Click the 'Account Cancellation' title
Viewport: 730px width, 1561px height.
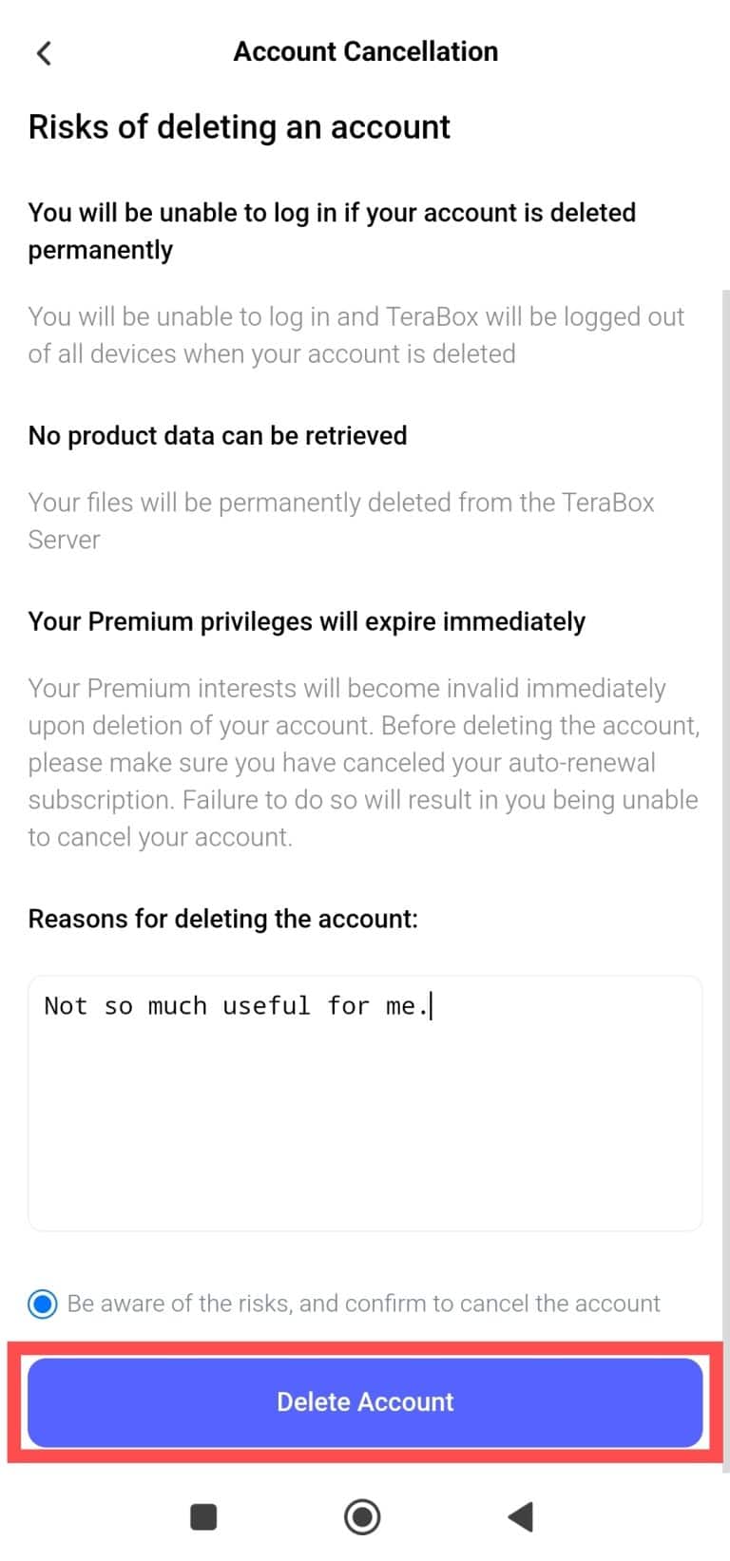366,51
